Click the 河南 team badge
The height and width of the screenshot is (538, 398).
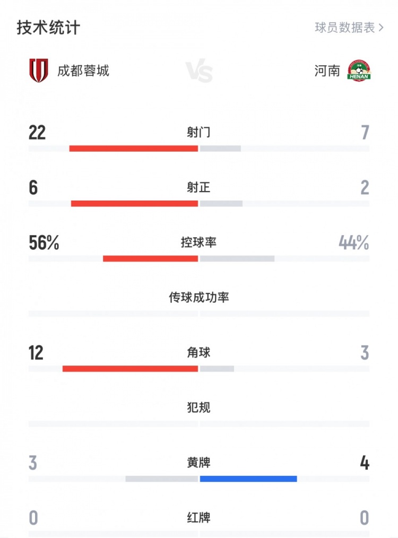[x=360, y=70]
